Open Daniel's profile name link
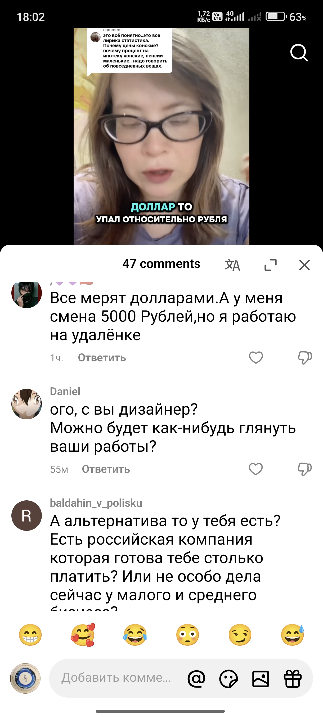The image size is (323, 718). tap(65, 392)
